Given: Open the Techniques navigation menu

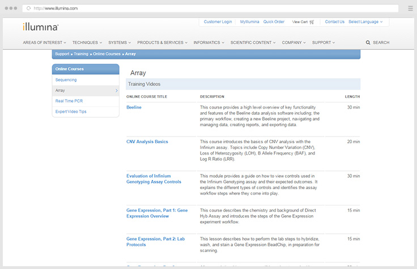Looking at the screenshot, I should pos(87,42).
